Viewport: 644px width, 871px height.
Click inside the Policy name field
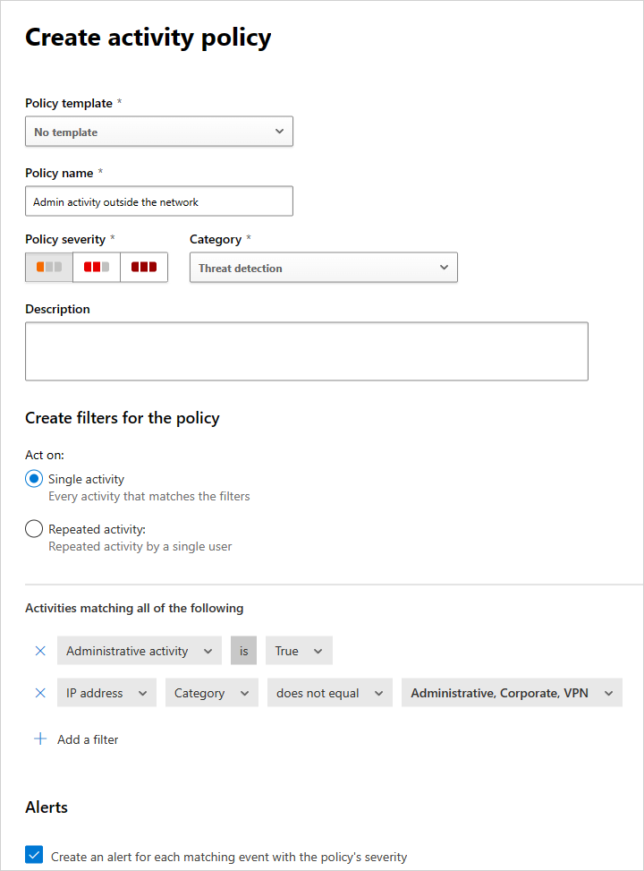click(x=158, y=201)
